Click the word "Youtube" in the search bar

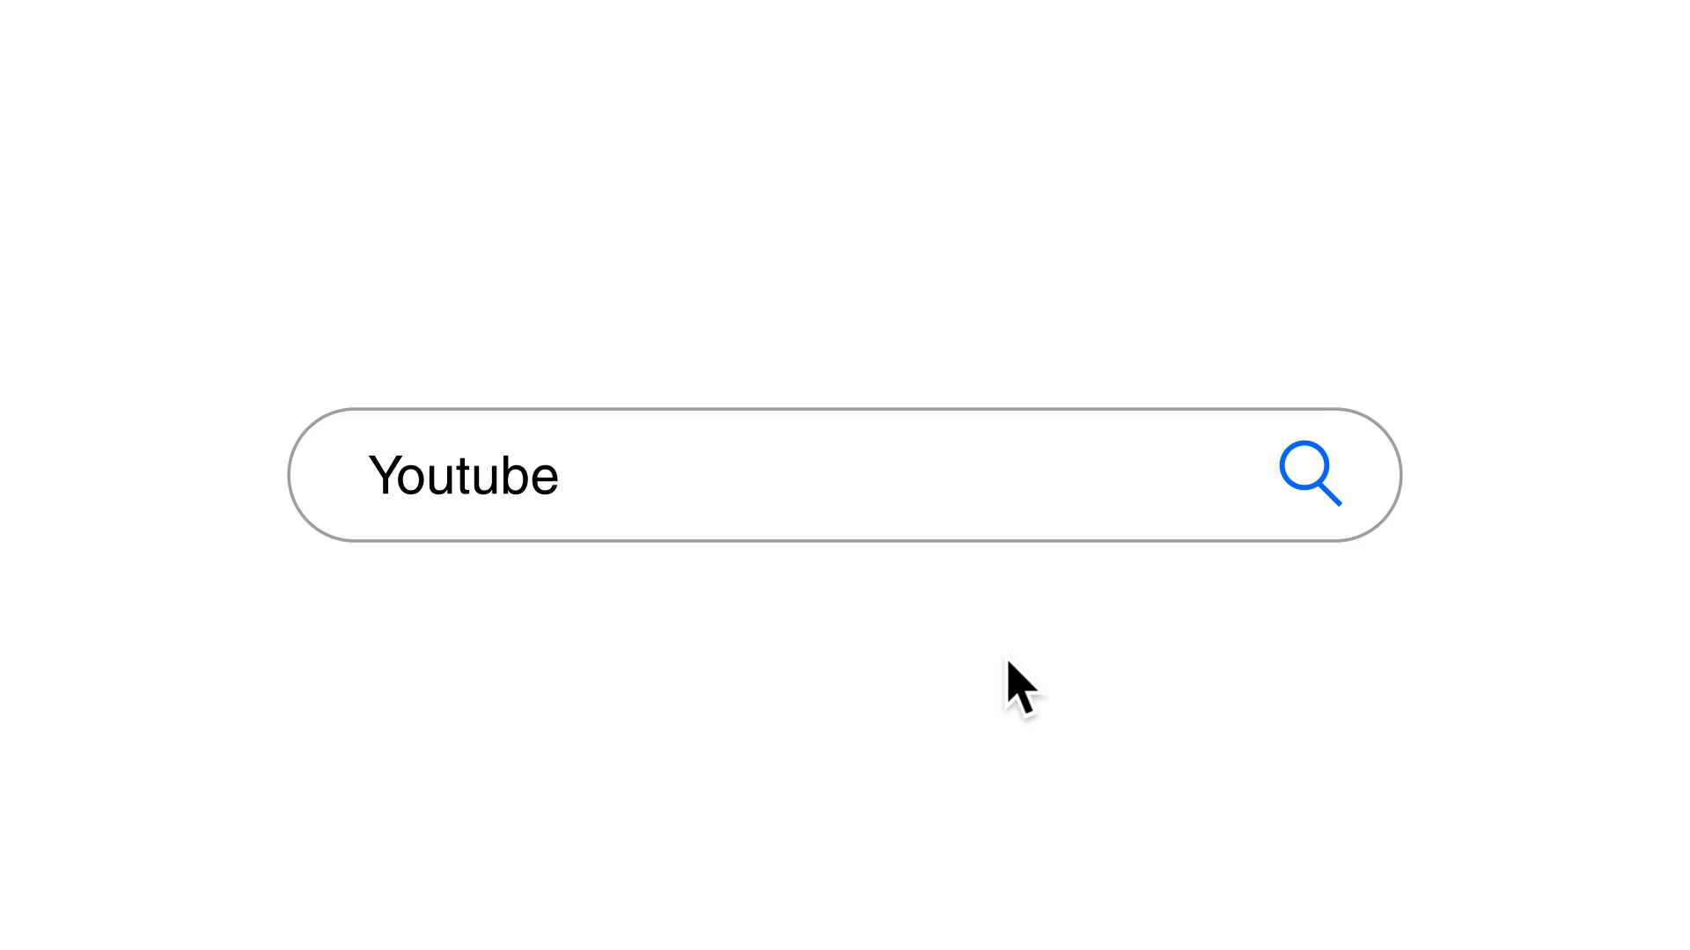[x=463, y=476]
